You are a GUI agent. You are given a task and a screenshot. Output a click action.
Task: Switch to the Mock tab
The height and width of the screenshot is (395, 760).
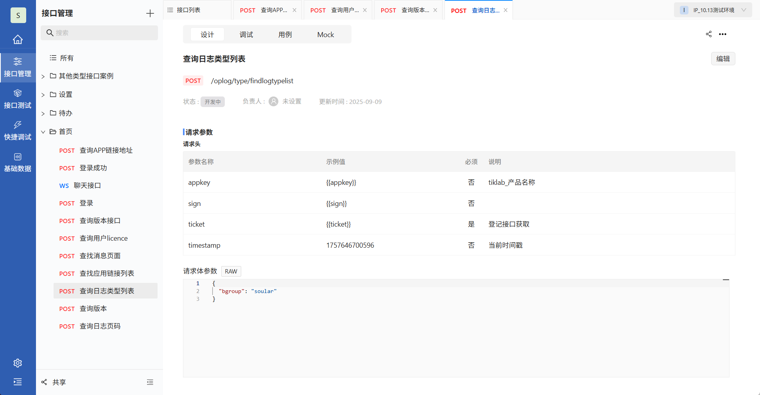325,34
